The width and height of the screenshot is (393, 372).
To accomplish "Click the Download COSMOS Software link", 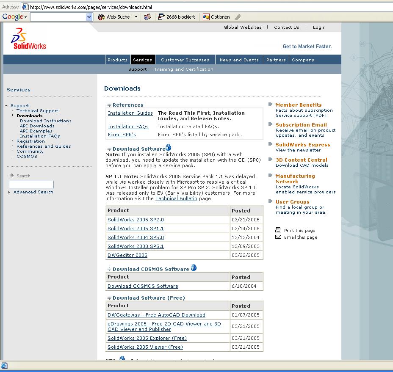I will pyautogui.click(x=143, y=286).
